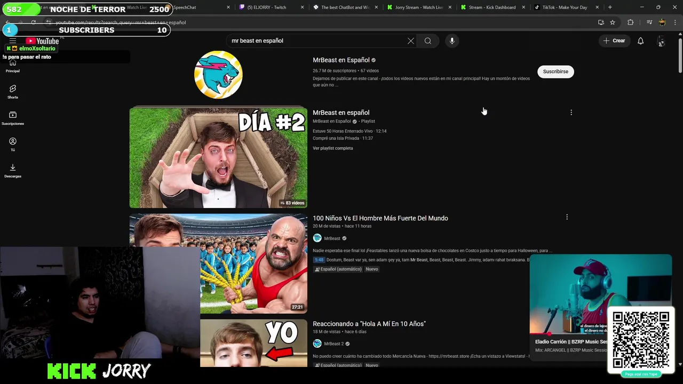Image resolution: width=683 pixels, height=384 pixels.
Task: Open the browser extensions puzzle icon
Action: coord(630,22)
